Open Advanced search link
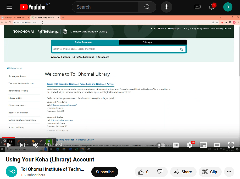The image size is (240, 179). (x=60, y=57)
